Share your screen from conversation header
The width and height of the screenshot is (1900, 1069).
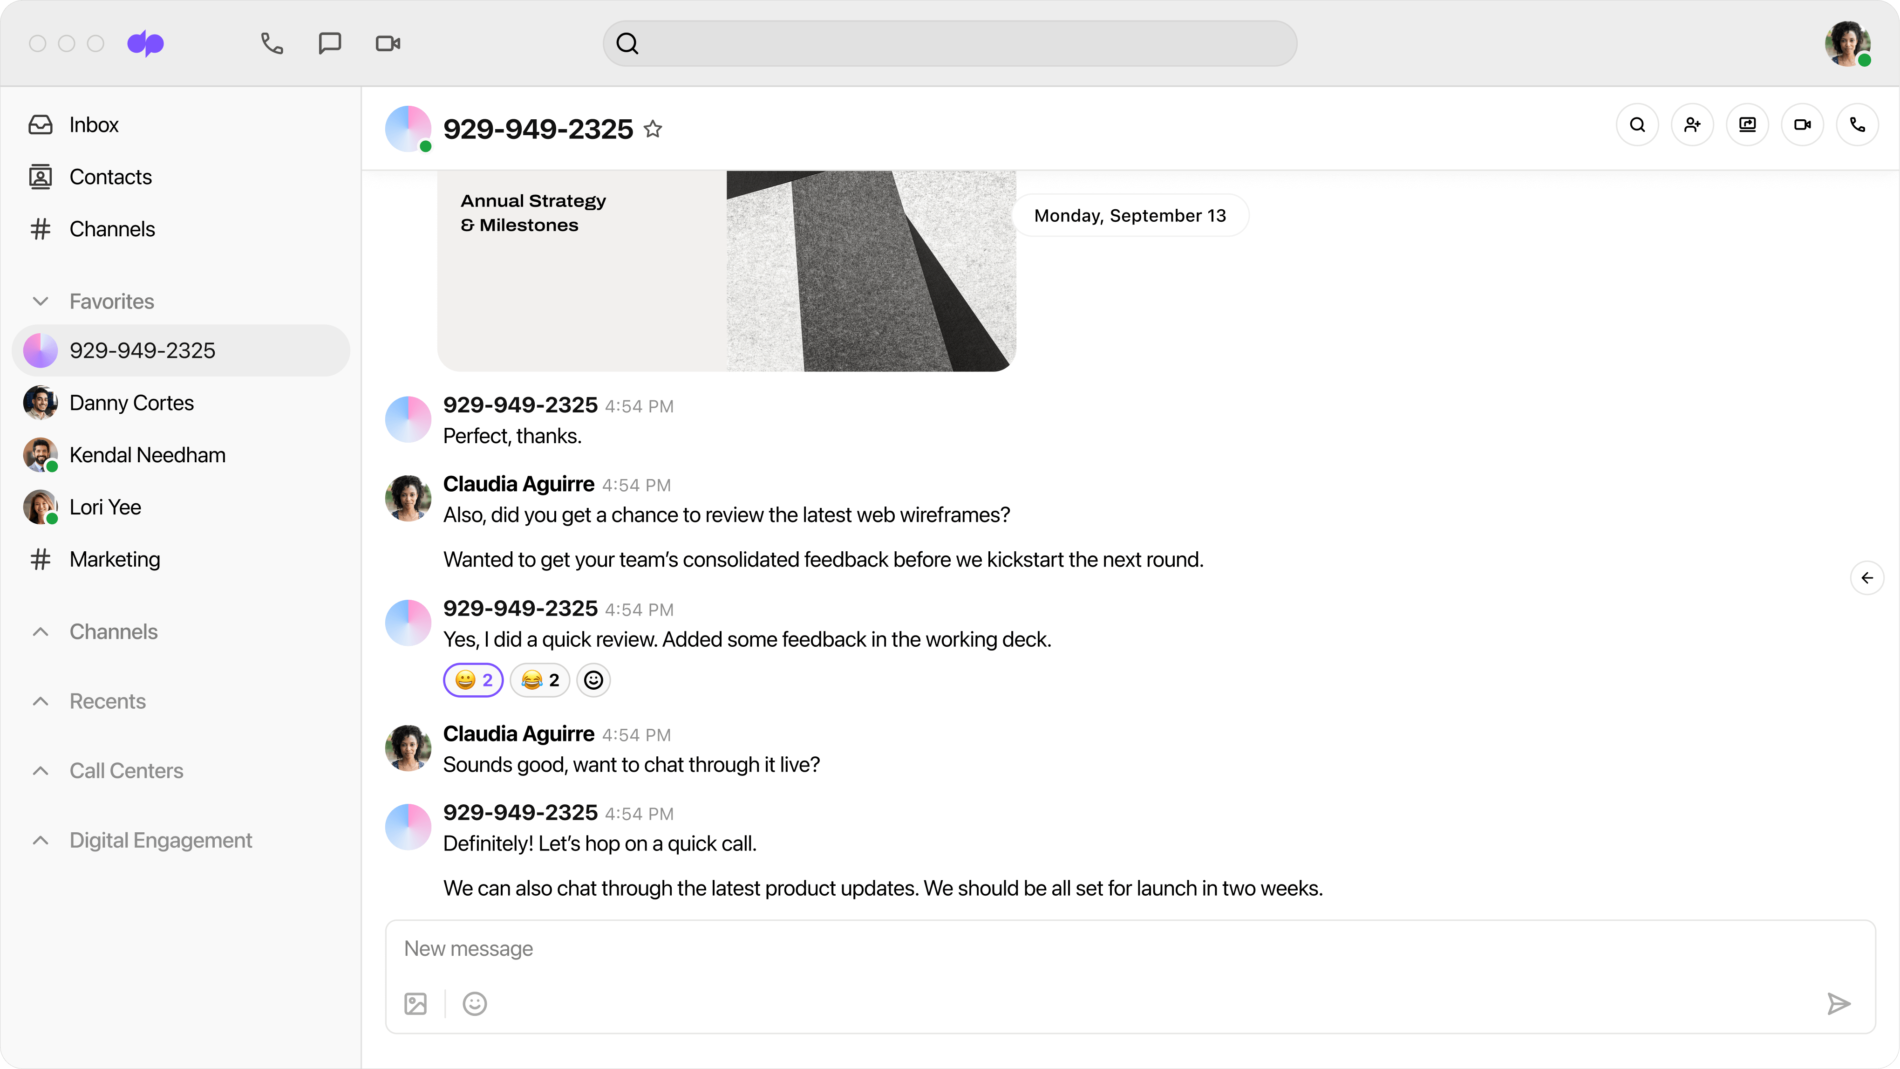click(1747, 124)
